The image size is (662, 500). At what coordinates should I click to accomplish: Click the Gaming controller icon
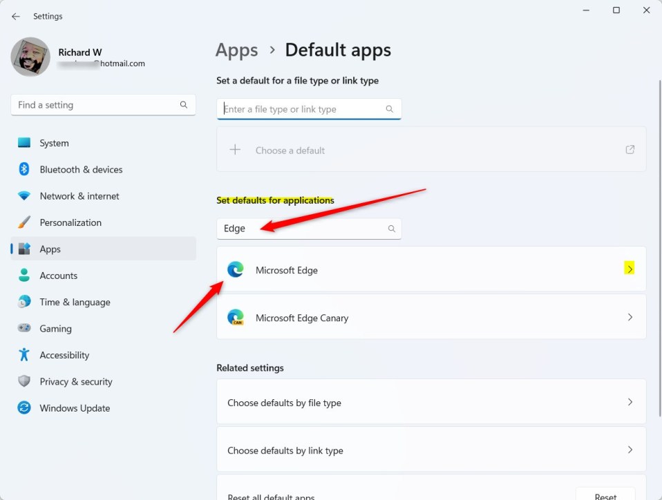[24, 328]
